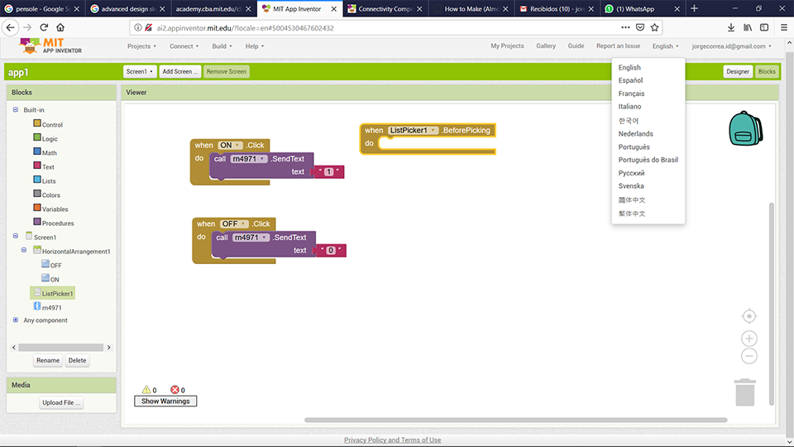Viewport: 794px width, 447px height.
Task: Click the Add Screen button
Action: pos(179,71)
